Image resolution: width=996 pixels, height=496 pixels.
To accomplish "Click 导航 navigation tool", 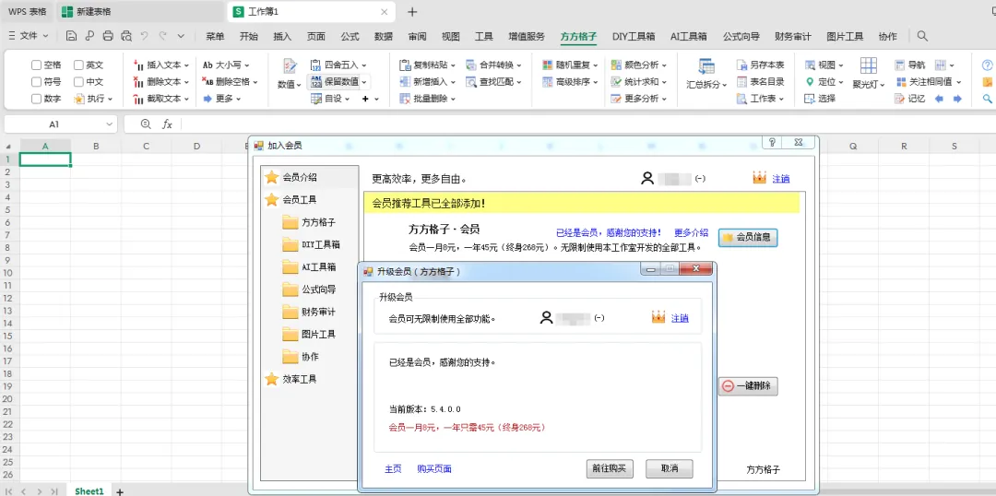I will click(x=909, y=65).
